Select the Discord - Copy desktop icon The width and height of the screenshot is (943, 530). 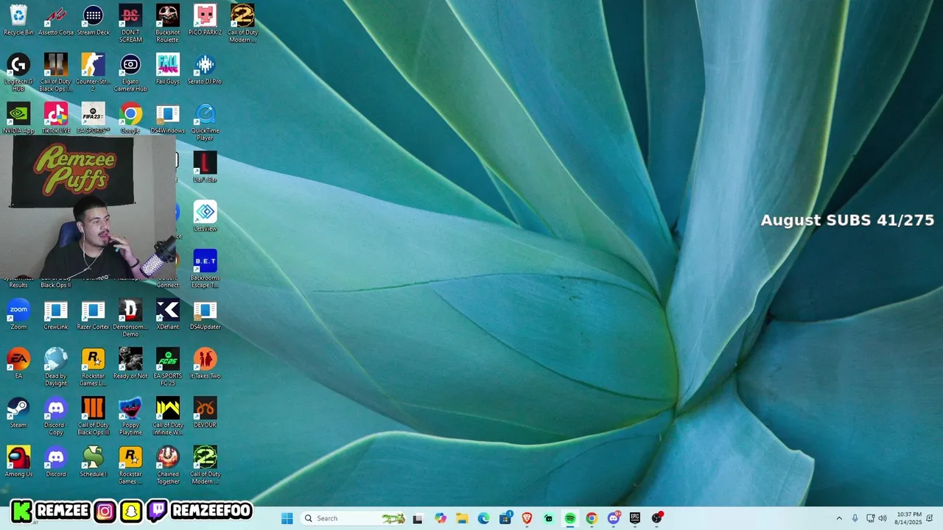[x=56, y=417]
